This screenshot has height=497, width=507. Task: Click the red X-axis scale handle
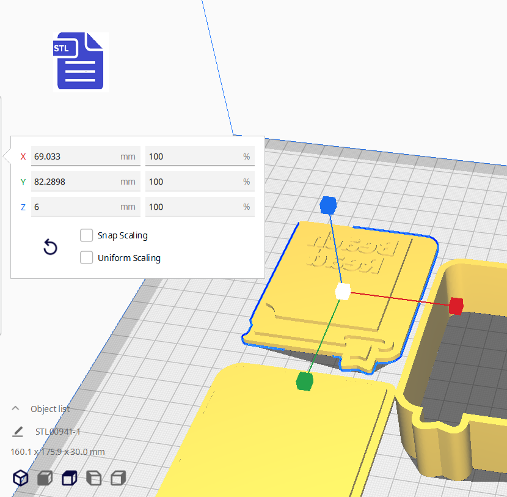click(x=456, y=306)
